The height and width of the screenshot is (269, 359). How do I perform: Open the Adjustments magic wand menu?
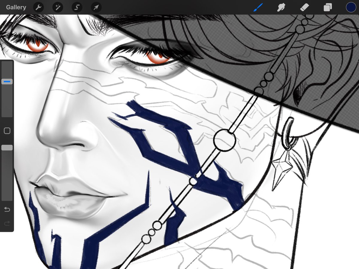[x=58, y=7]
